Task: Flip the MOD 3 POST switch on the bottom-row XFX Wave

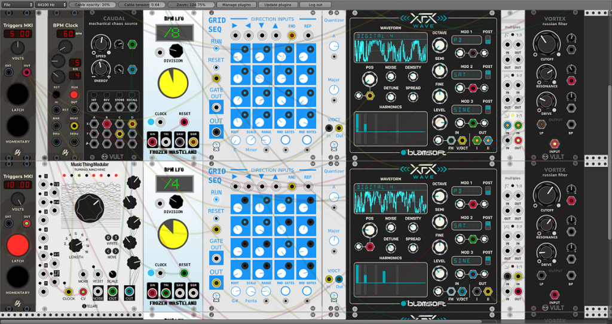Action: [488, 260]
